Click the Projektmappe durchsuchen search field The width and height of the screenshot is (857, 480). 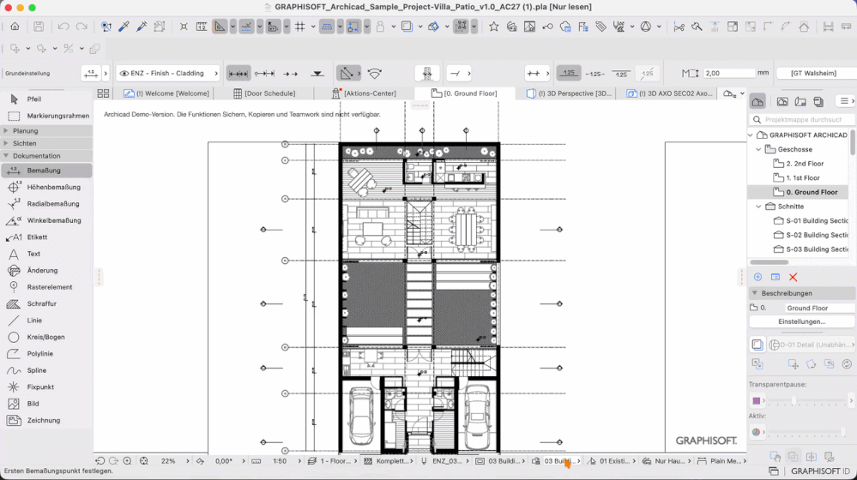(802, 119)
